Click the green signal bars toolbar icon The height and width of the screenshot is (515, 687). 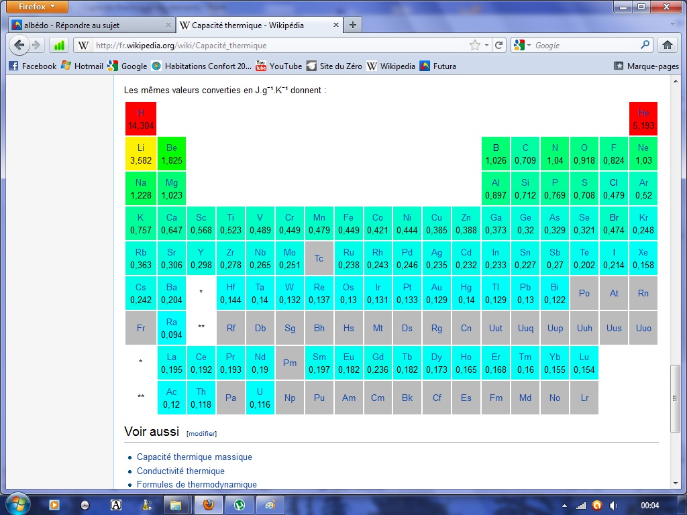[x=59, y=45]
